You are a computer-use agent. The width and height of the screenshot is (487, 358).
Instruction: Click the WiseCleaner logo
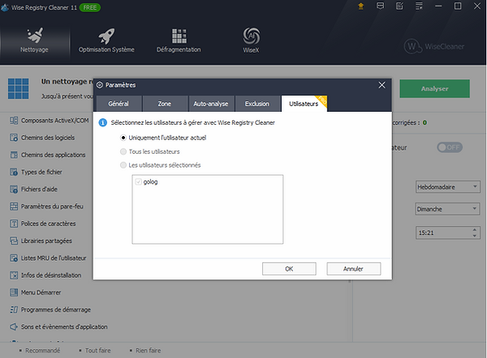point(434,46)
